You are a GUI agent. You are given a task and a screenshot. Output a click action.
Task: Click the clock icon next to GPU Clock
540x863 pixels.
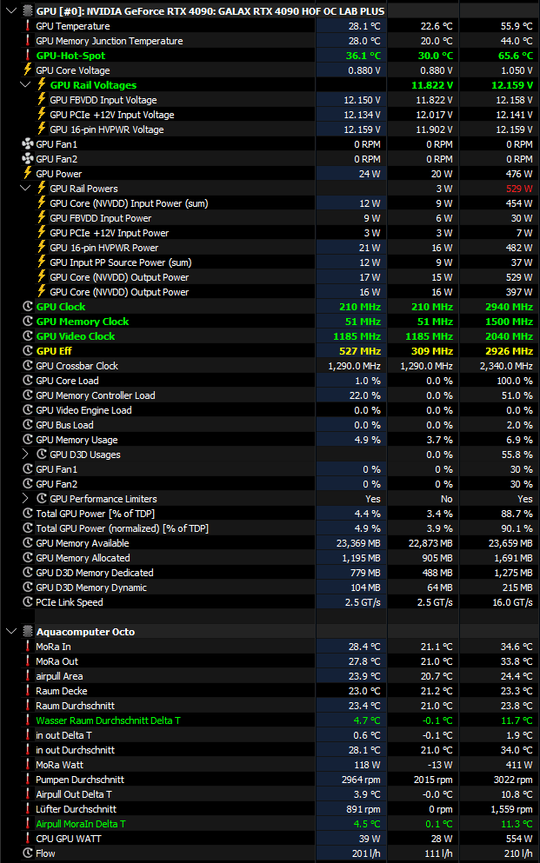[28, 307]
